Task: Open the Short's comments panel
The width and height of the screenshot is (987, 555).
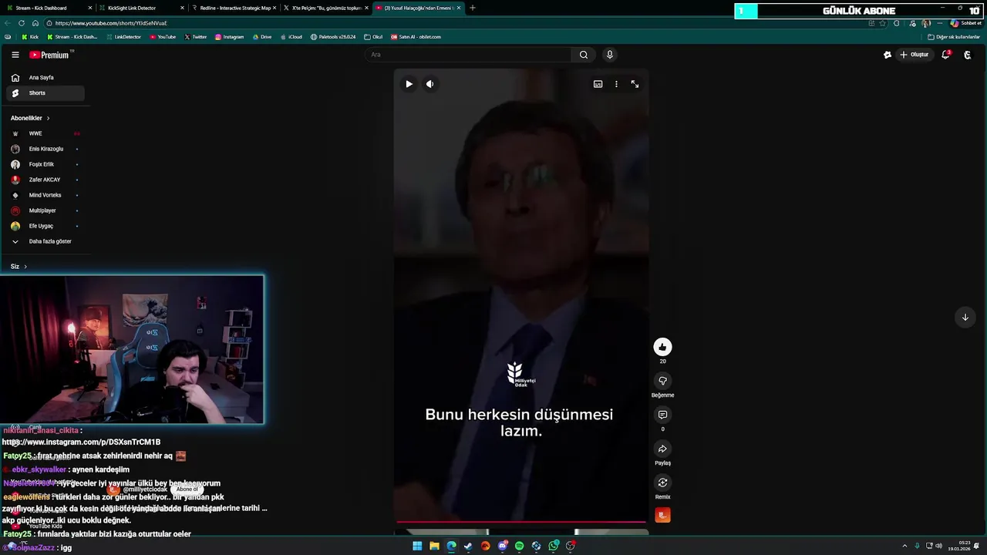Action: [662, 415]
